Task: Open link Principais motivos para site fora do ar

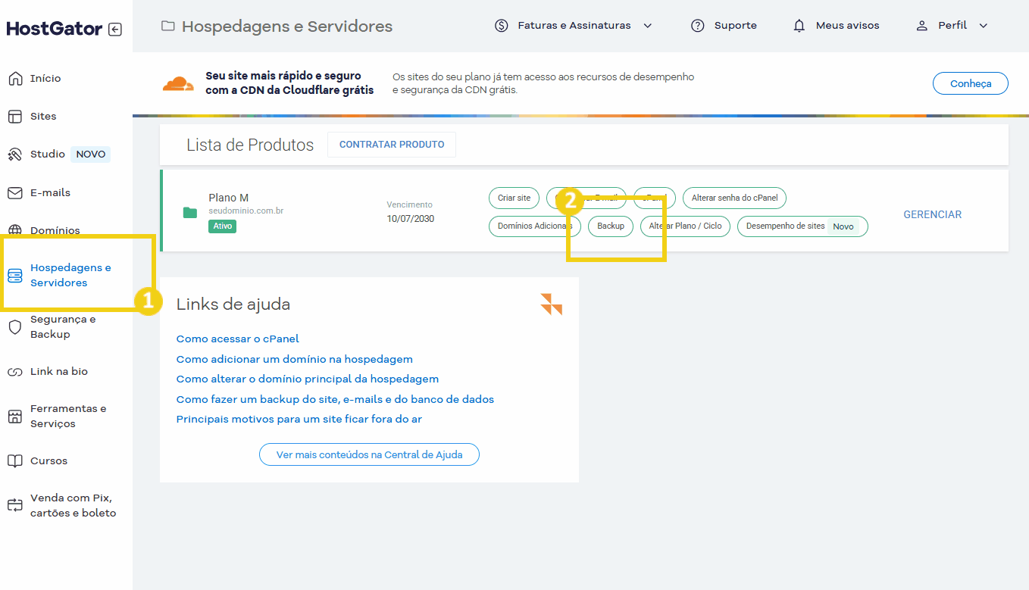Action: tap(299, 420)
